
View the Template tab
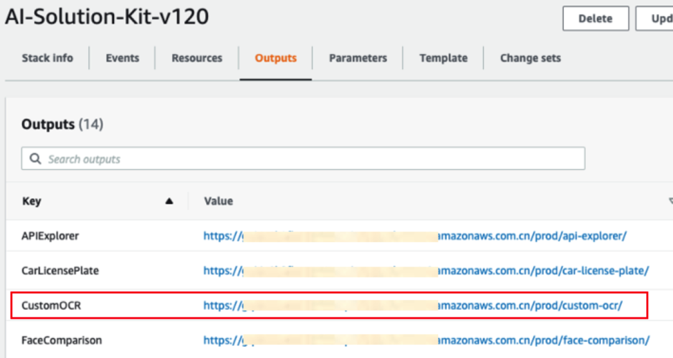click(x=444, y=58)
